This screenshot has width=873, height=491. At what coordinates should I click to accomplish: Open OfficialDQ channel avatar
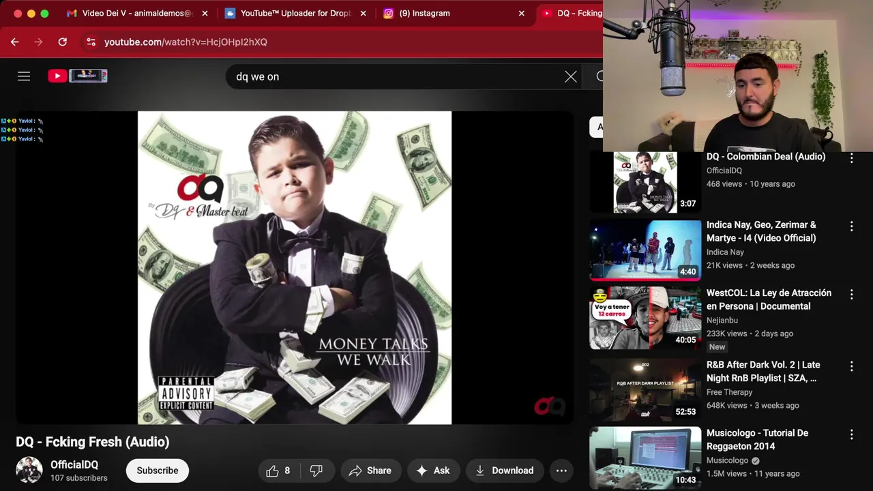coord(29,471)
